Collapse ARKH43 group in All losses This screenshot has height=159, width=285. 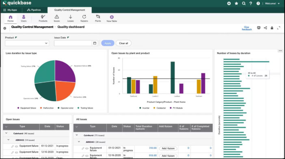point(79,142)
